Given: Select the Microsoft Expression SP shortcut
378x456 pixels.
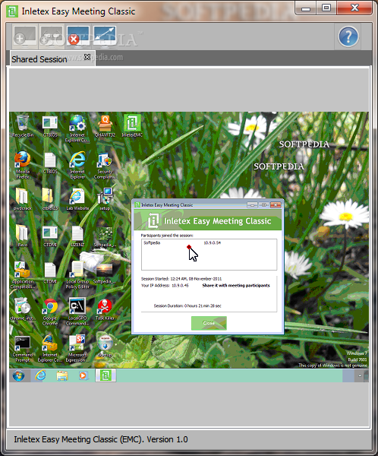Looking at the screenshot, I should click(x=77, y=348).
